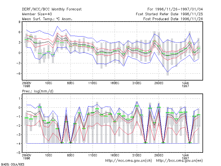Click the 11DEC label on temperature chart

pos(93,83)
